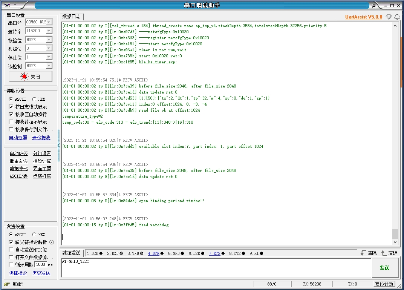Click the status bar hand icon near 就绪
The image size is (404, 290).
[7, 284]
